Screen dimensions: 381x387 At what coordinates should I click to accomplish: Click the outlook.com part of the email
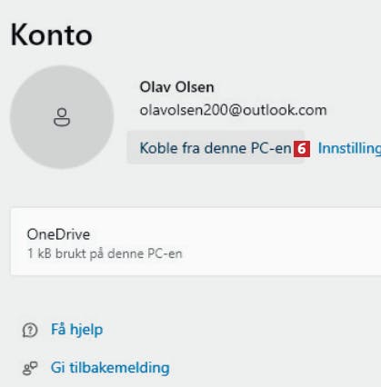285,110
